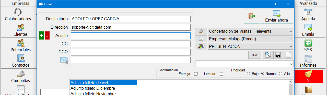Click the magnifier preview icon button

(x=268, y=55)
